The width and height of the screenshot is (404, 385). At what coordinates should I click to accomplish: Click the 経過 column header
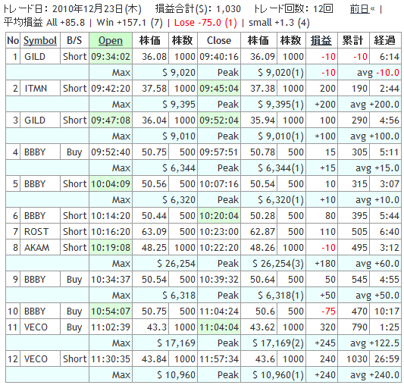(386, 40)
